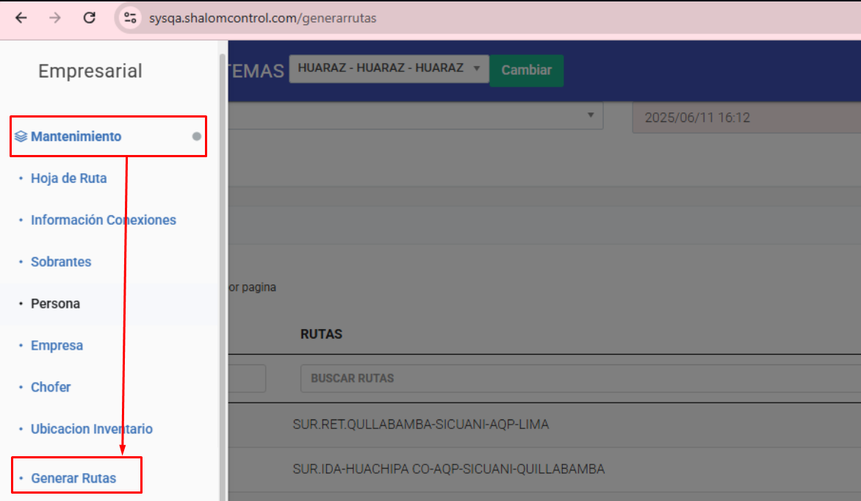
Task: Open Hoja de Ruta menu item
Action: [68, 179]
